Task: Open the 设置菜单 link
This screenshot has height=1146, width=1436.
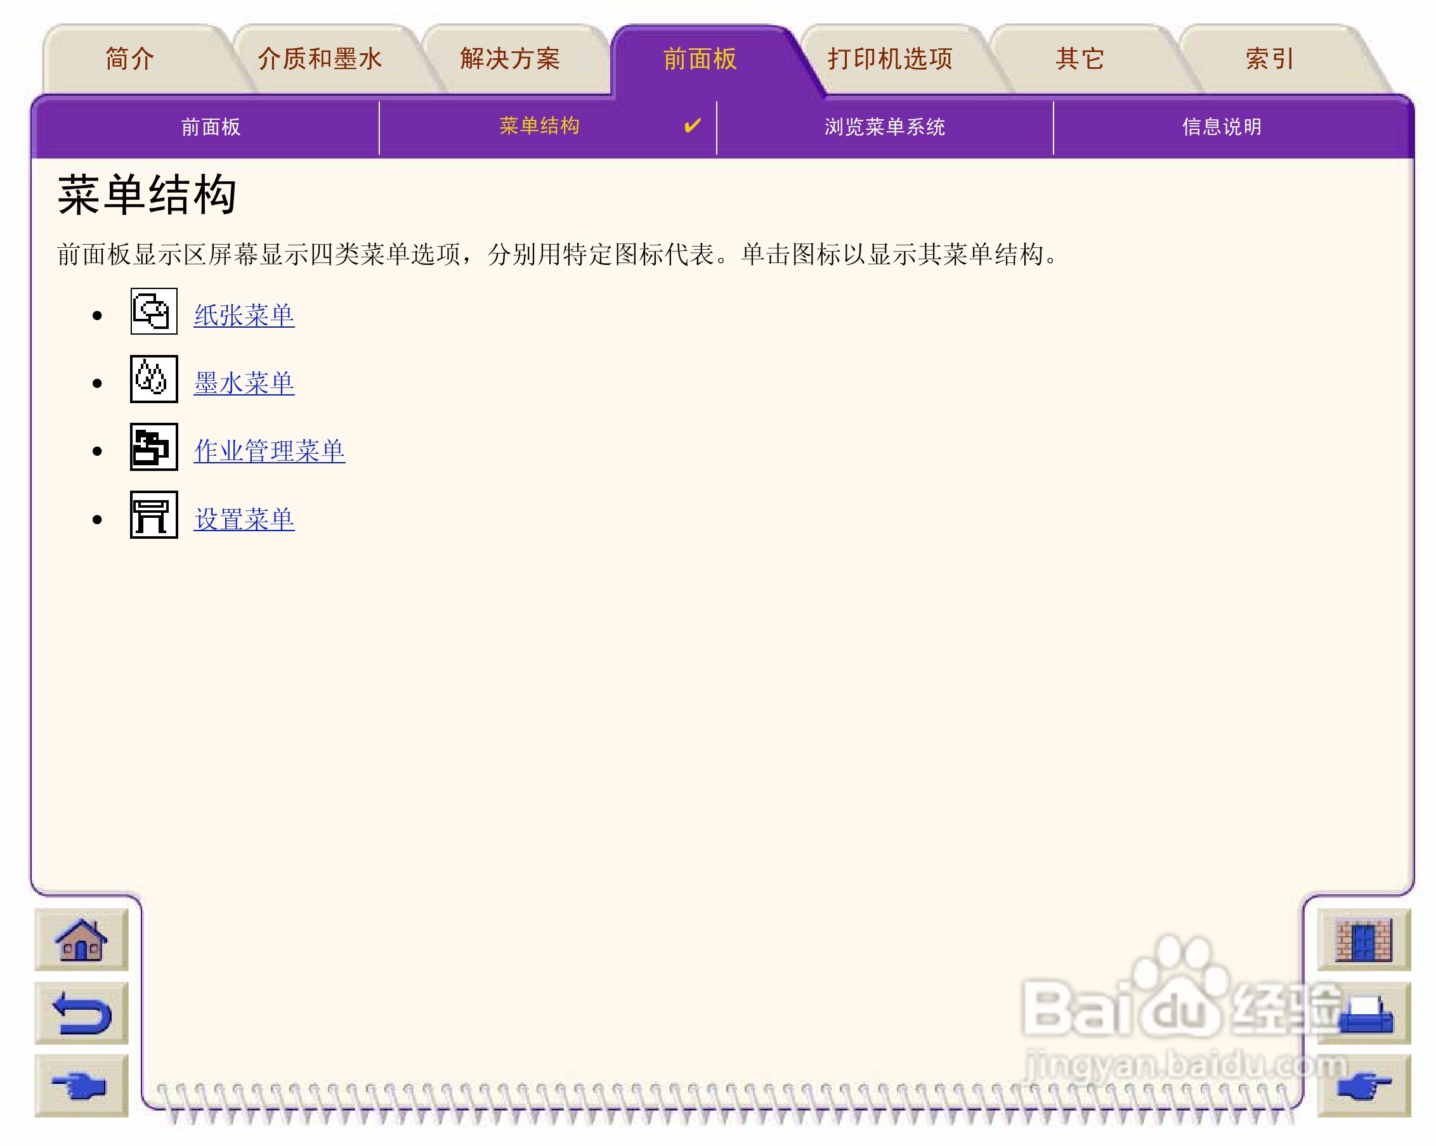Action: [x=244, y=520]
